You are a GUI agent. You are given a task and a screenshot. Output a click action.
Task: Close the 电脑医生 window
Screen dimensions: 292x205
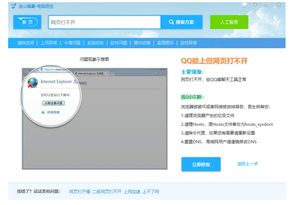click(x=279, y=5)
